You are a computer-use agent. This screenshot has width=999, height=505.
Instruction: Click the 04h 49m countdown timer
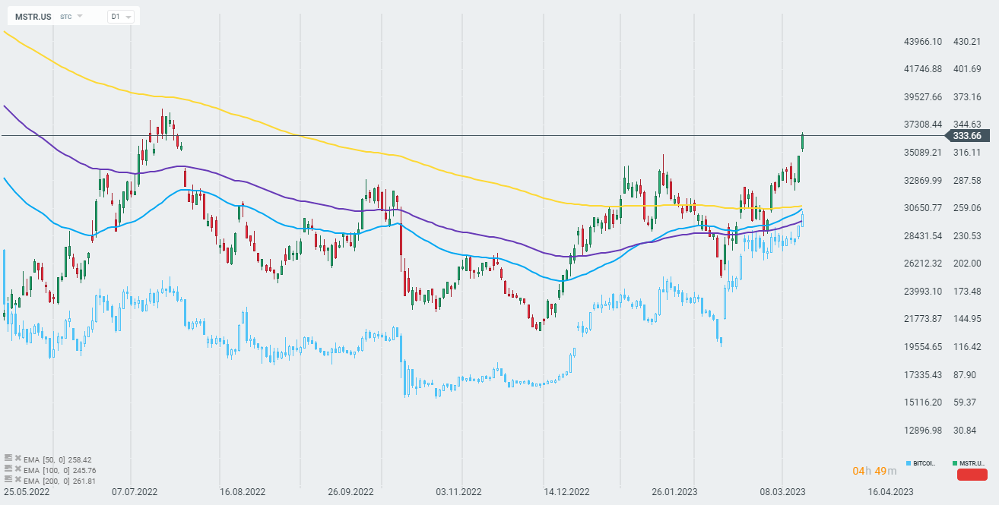point(874,471)
